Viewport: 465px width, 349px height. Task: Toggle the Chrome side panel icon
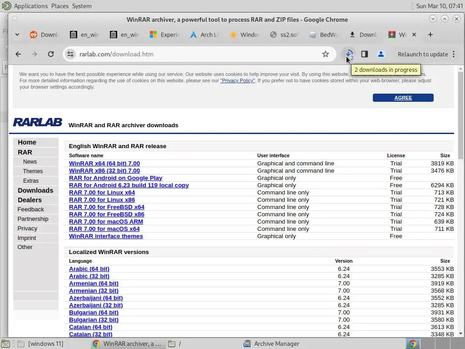[x=365, y=54]
